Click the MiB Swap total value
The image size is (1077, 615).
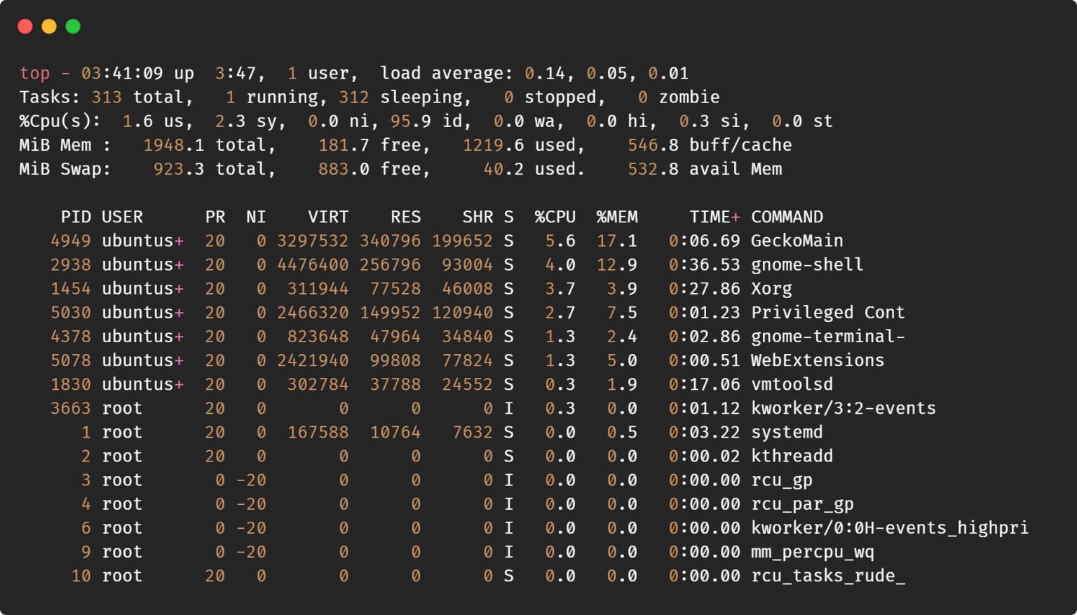pos(178,169)
